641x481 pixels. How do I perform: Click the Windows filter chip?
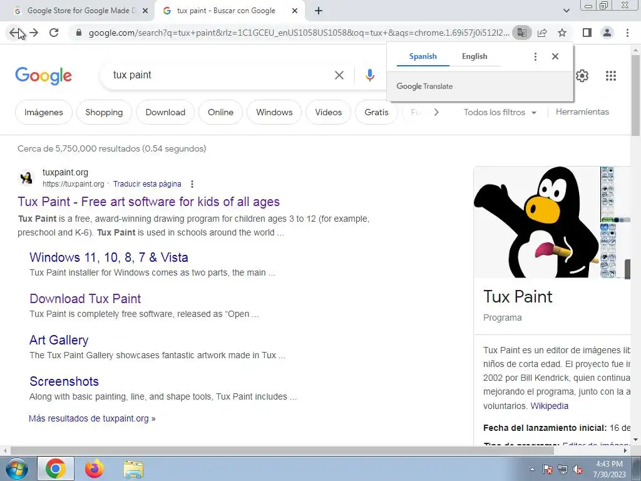click(274, 112)
